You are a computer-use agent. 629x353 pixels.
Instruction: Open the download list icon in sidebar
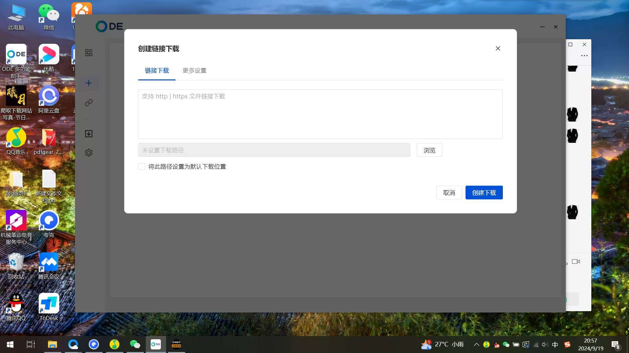(89, 134)
